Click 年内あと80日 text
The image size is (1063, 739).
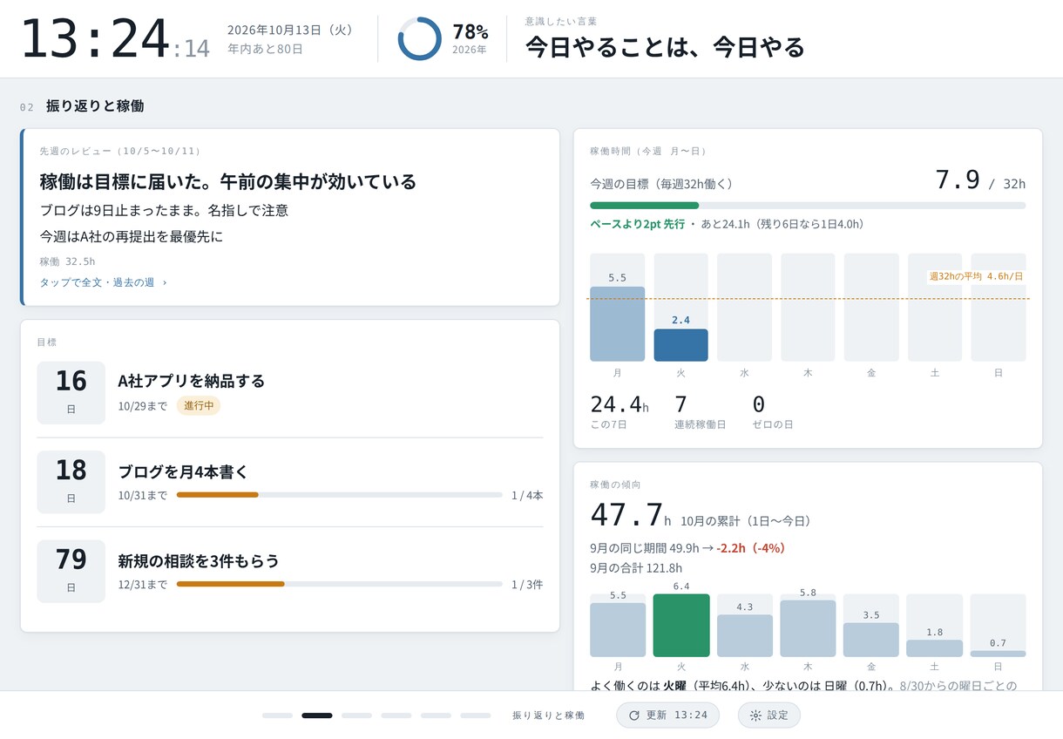point(265,49)
